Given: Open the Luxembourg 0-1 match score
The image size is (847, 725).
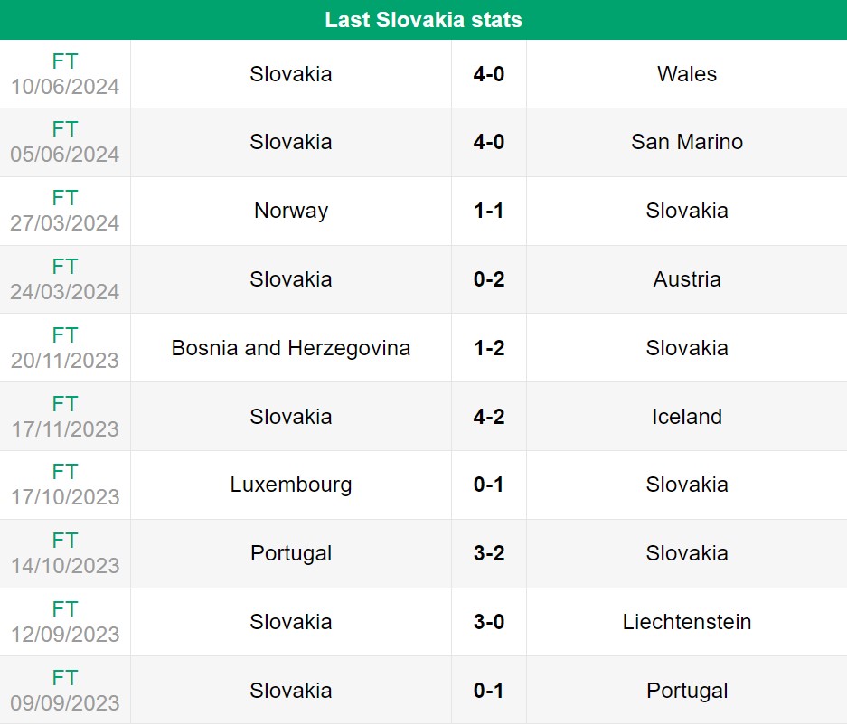Looking at the screenshot, I should 489,485.
